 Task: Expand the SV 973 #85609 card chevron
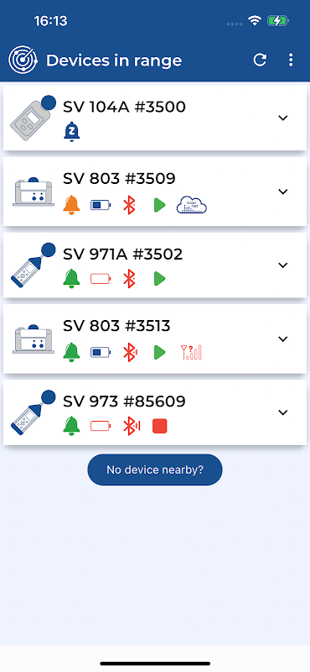[282, 412]
